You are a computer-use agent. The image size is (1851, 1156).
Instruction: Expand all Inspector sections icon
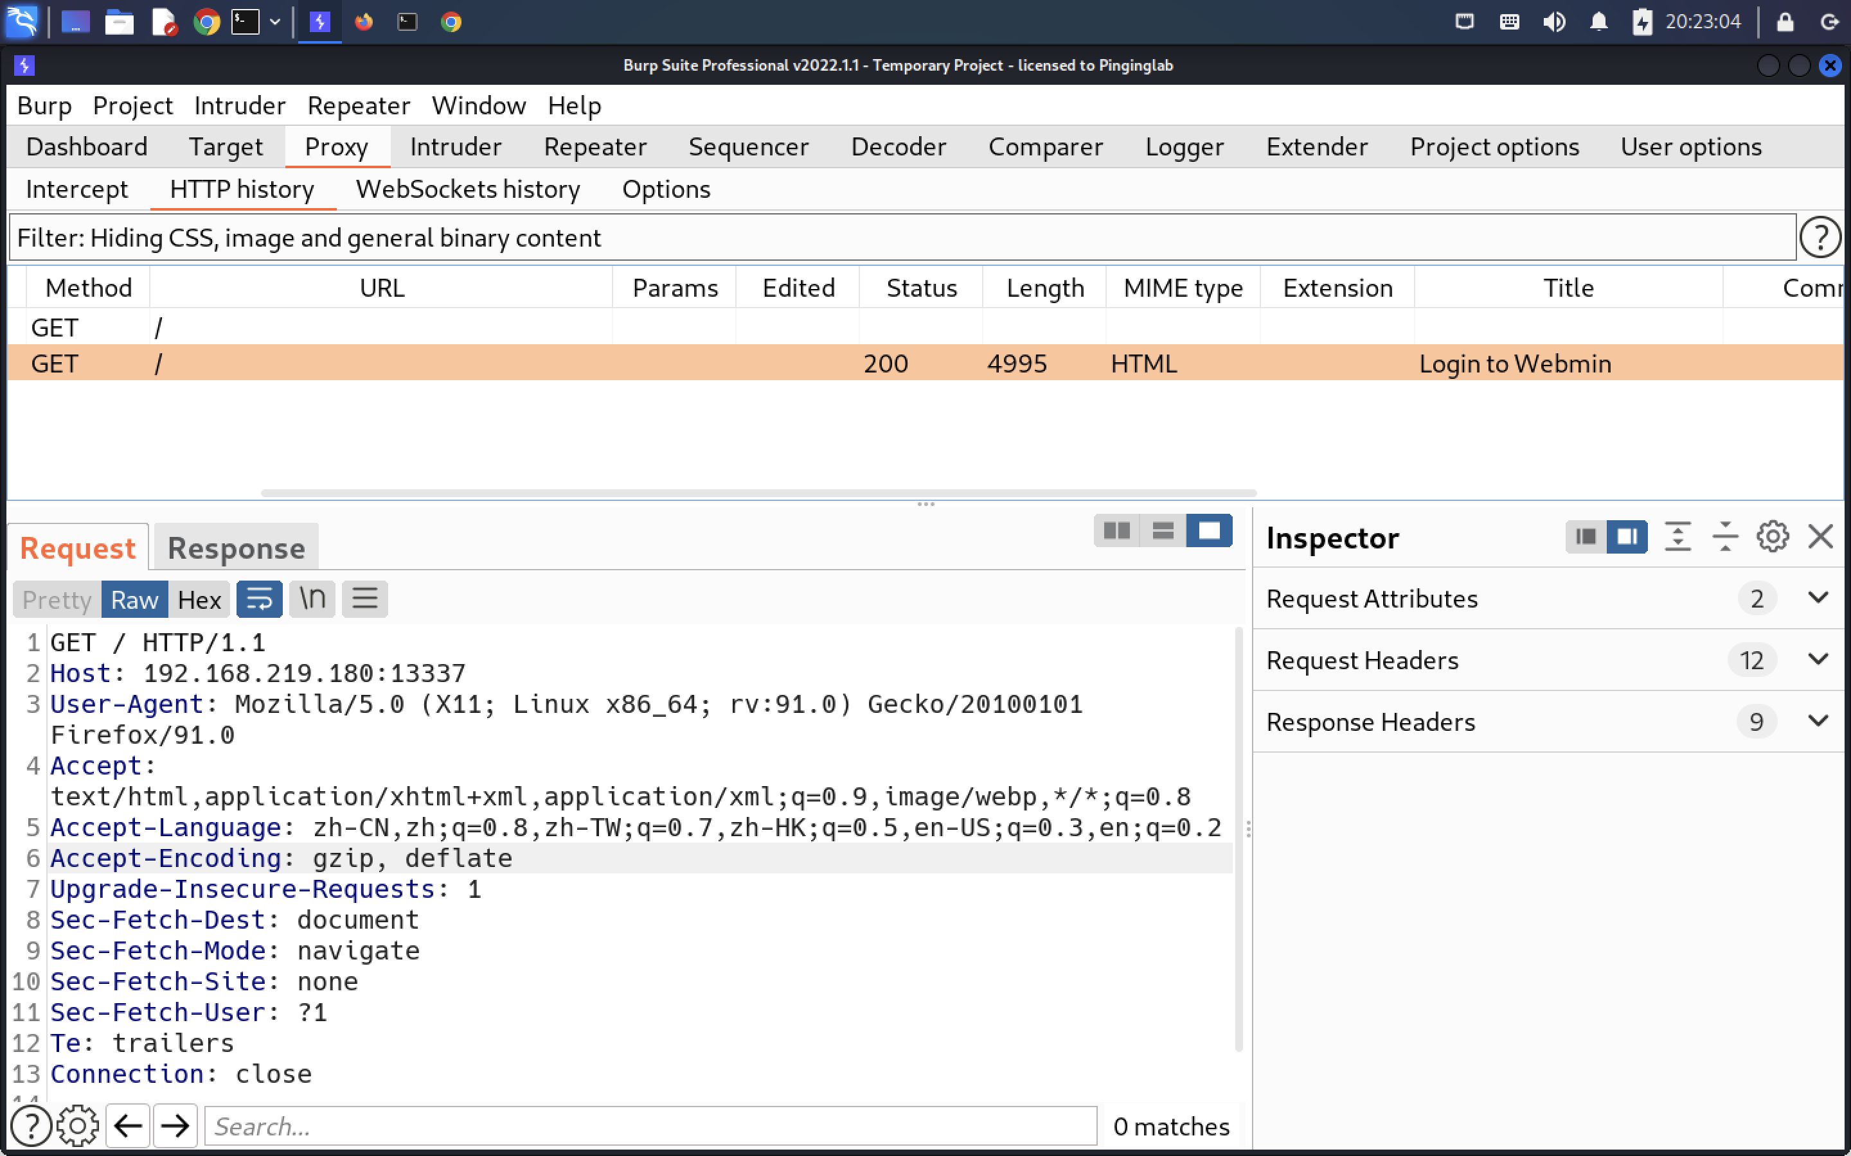(1677, 537)
